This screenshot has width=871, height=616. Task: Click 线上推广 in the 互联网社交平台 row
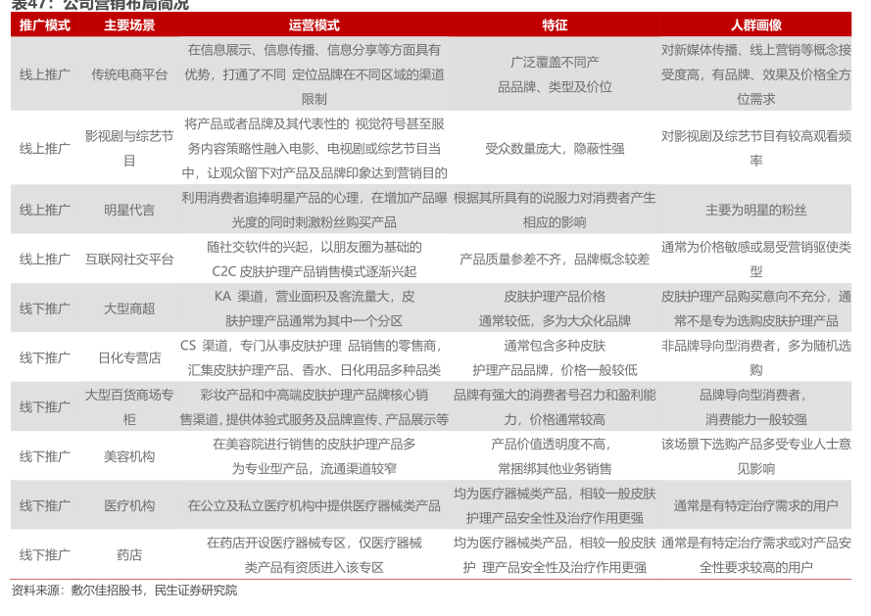45,260
